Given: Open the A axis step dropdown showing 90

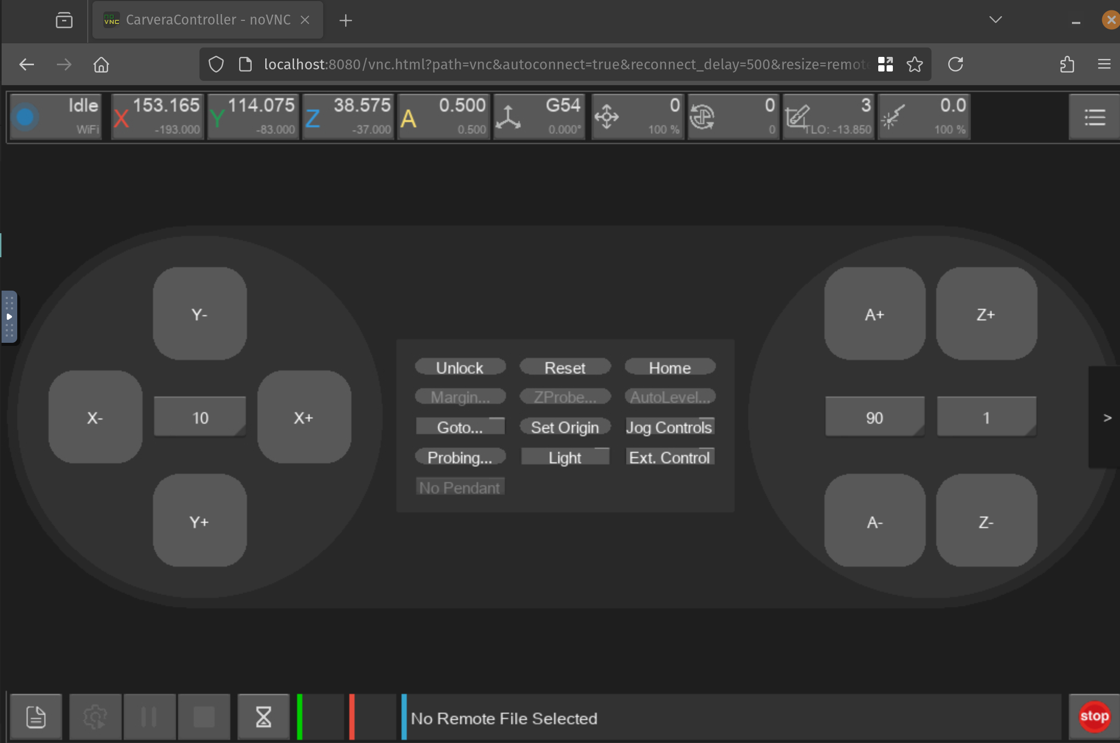Looking at the screenshot, I should pyautogui.click(x=875, y=417).
